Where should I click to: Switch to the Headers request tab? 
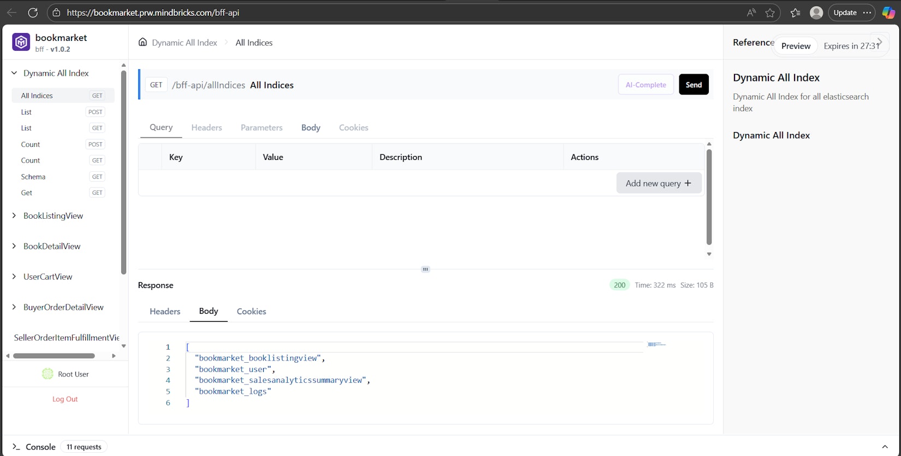pyautogui.click(x=206, y=128)
